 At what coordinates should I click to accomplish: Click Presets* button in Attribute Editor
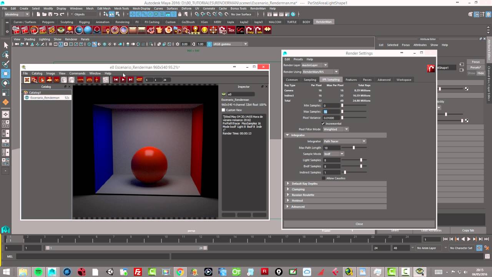point(476,67)
